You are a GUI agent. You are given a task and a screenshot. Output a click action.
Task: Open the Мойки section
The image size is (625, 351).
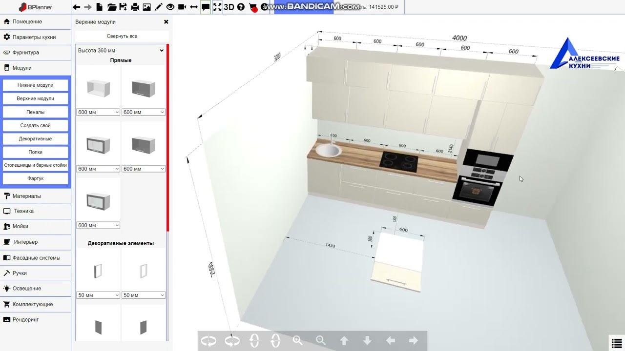tap(35, 226)
